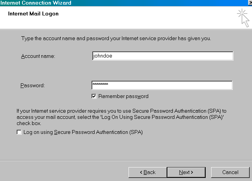Click the masked asterisks in the password box
This screenshot has width=252, height=181.
(100, 84)
